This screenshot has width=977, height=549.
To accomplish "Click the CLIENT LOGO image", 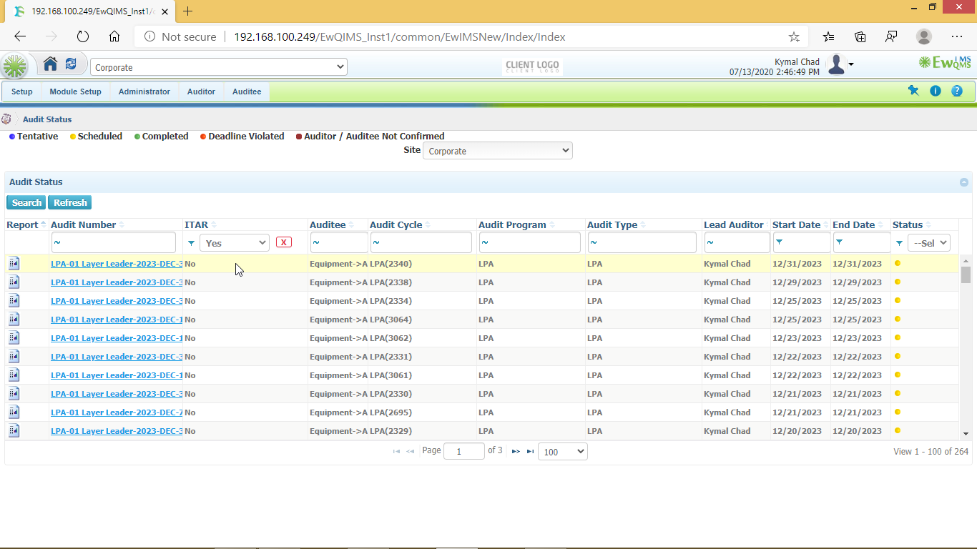I will (532, 67).
